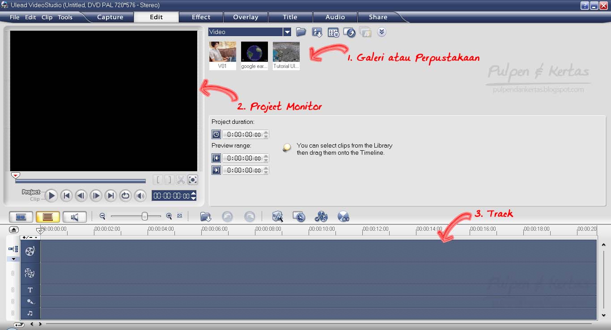
Task: Open the Video gallery dropdown arrow
Action: coord(287,32)
